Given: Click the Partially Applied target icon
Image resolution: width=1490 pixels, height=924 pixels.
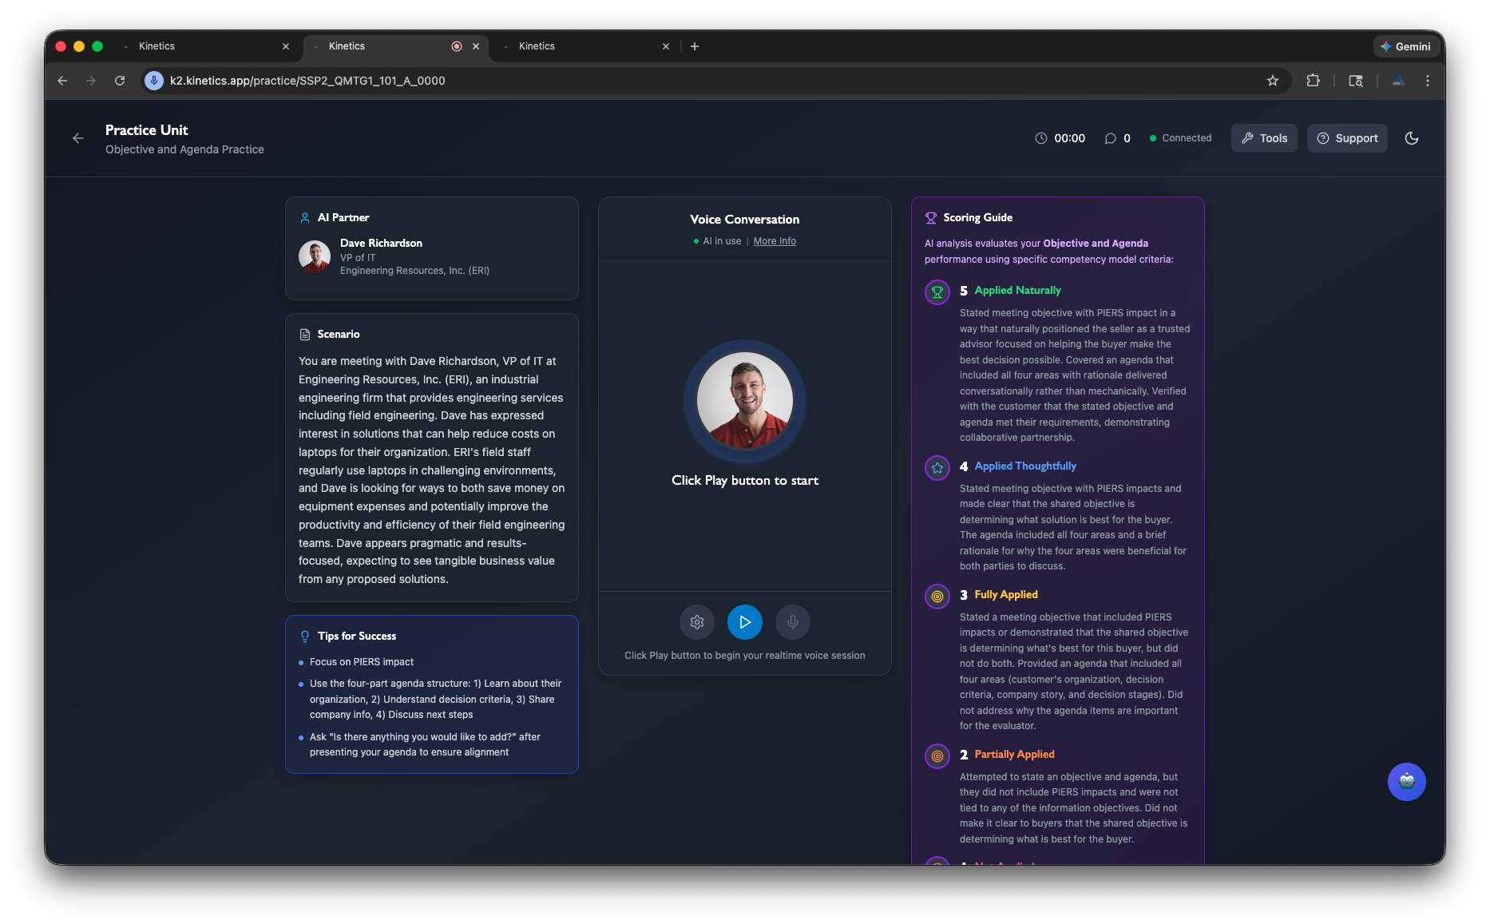Looking at the screenshot, I should (x=937, y=755).
